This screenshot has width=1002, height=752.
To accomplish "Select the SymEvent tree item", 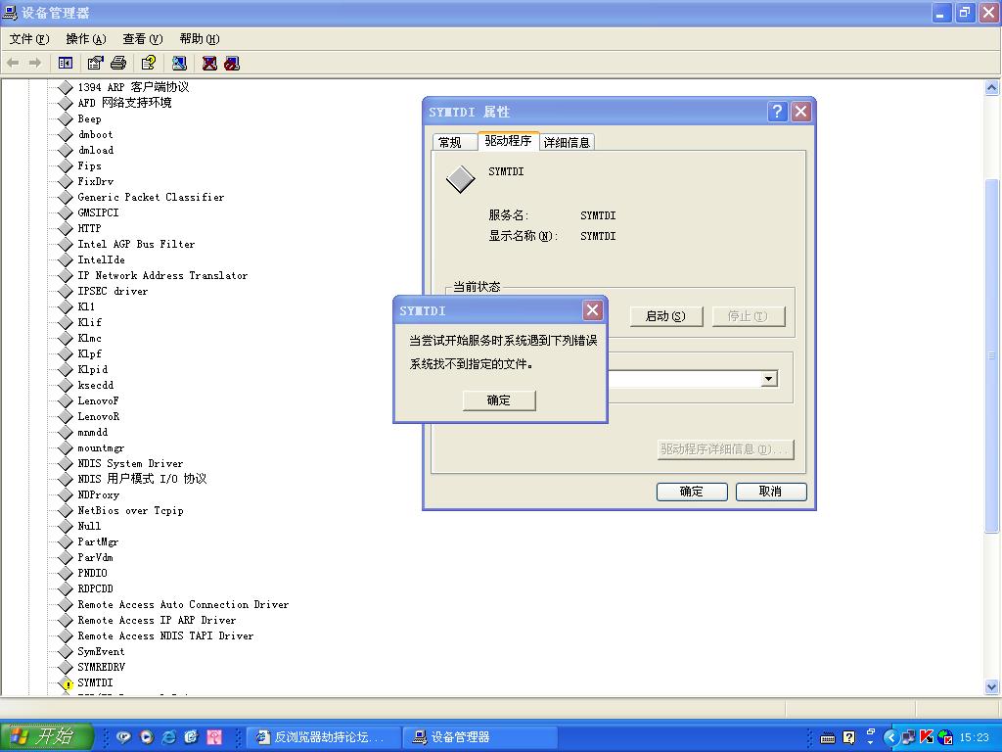I will coord(101,651).
